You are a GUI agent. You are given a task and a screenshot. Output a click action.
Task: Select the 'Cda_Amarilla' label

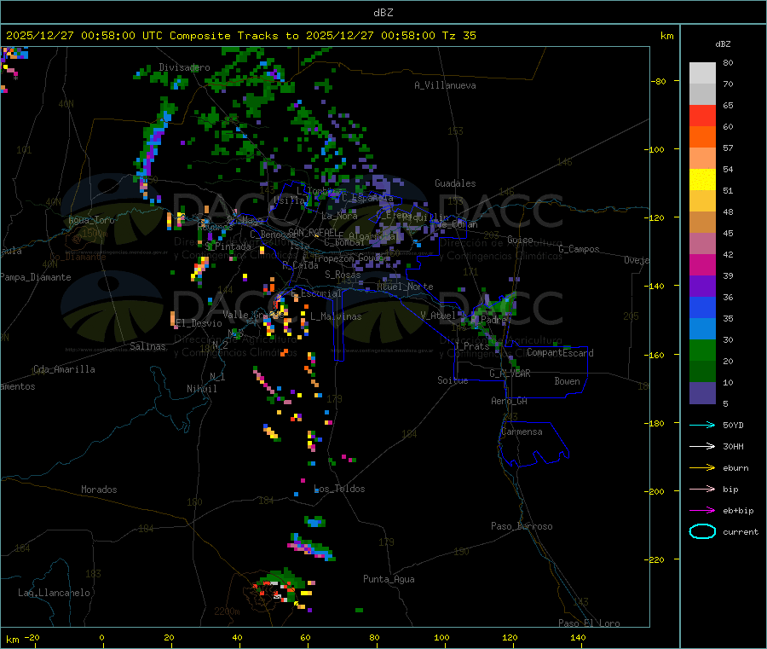click(x=64, y=369)
